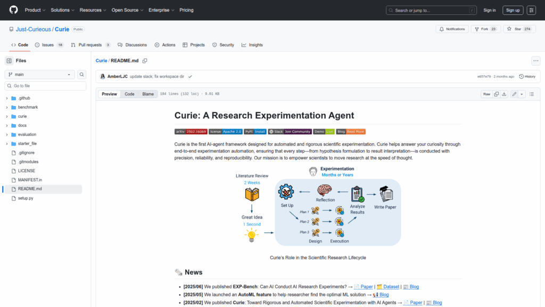Expand the curie folder
Screen dimensions: 545x307
point(6,116)
